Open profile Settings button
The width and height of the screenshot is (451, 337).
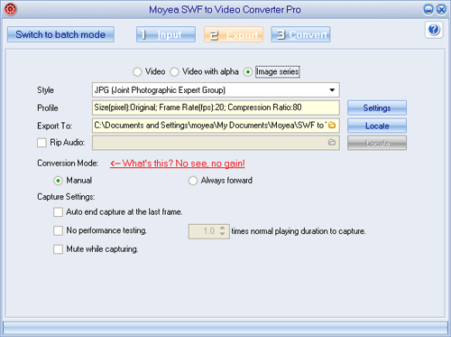click(x=377, y=108)
